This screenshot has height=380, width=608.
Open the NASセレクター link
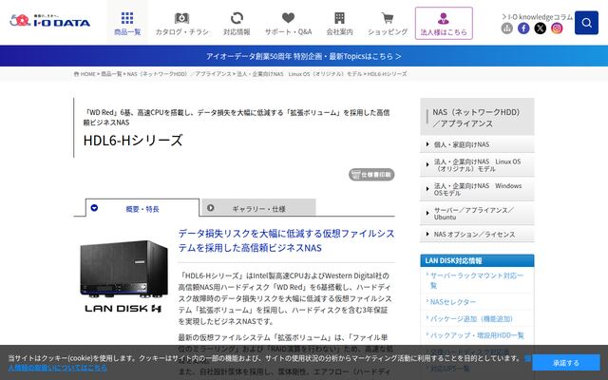452,302
